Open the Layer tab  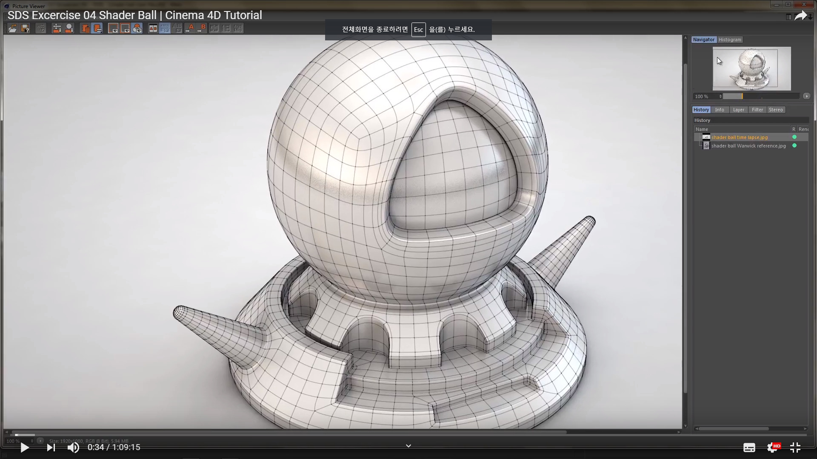pos(739,110)
